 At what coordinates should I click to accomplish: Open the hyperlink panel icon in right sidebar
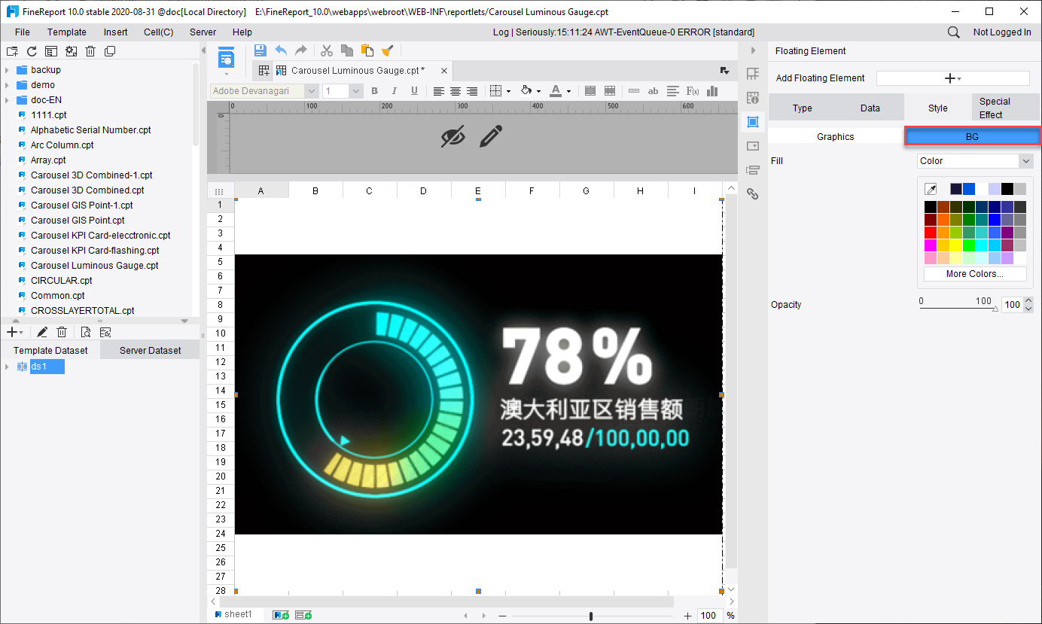pyautogui.click(x=752, y=193)
